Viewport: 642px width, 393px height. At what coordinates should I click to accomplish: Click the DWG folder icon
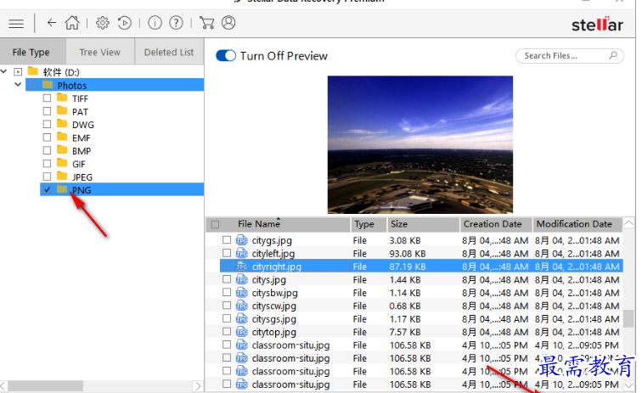(62, 124)
